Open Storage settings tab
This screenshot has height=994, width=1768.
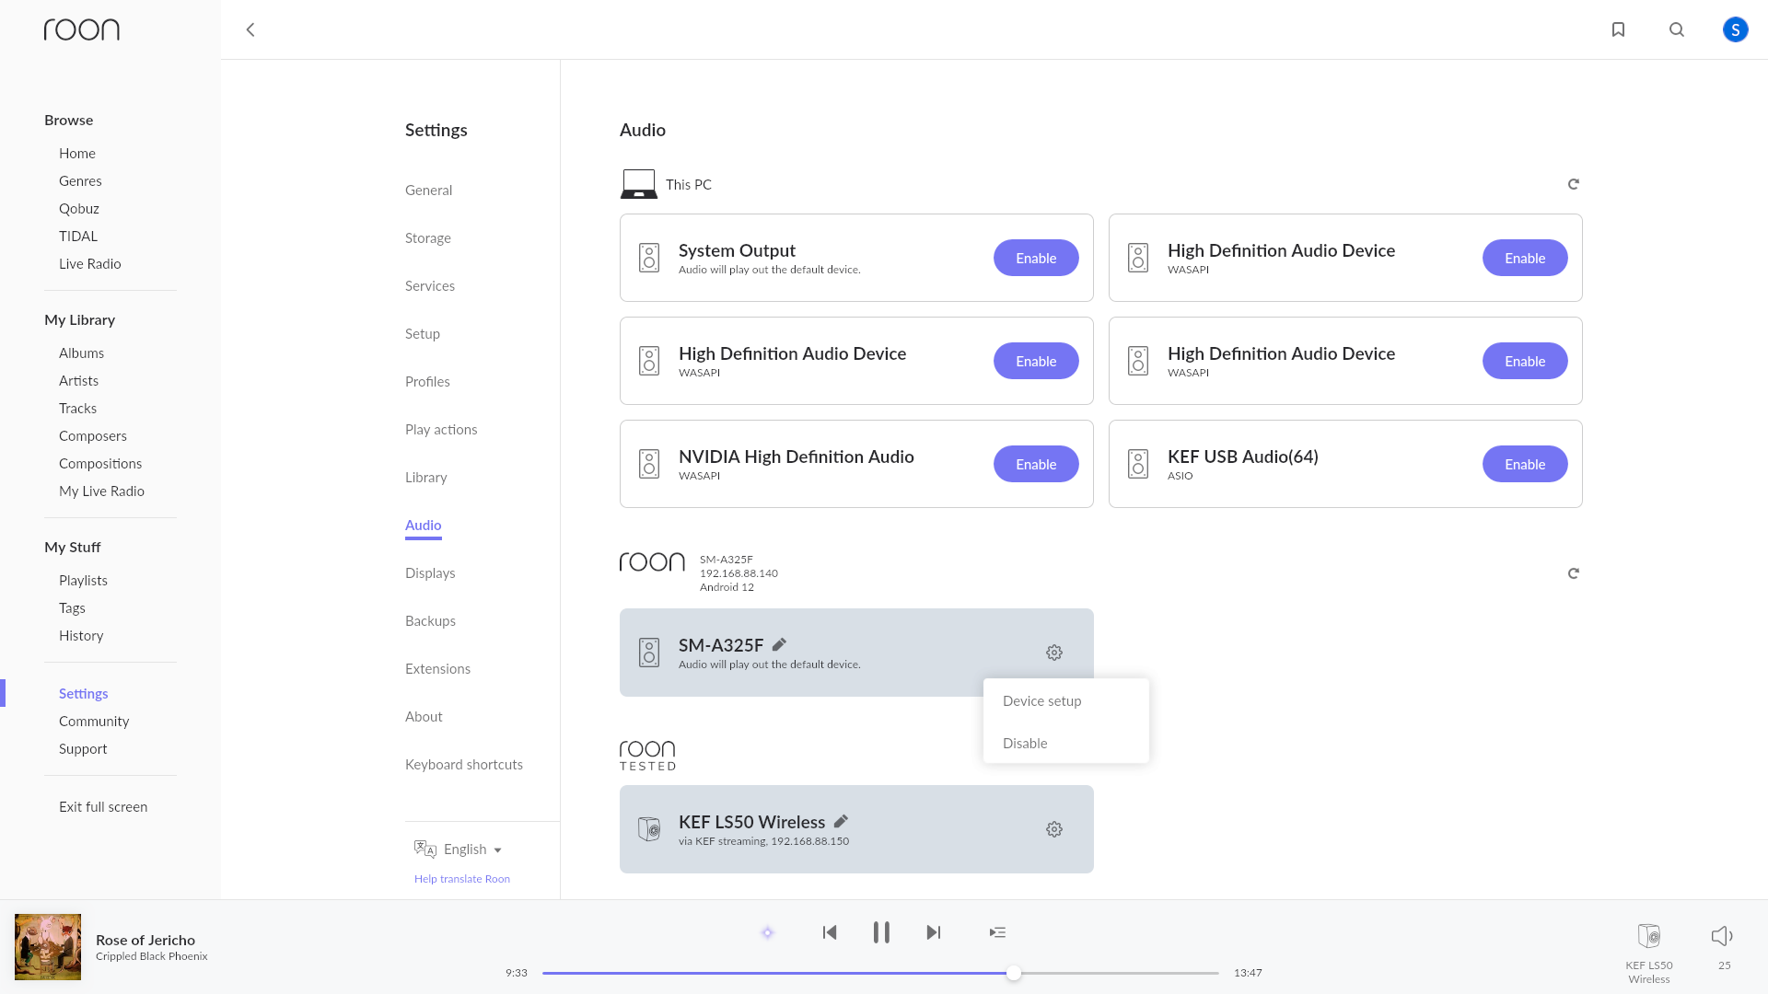pyautogui.click(x=428, y=237)
